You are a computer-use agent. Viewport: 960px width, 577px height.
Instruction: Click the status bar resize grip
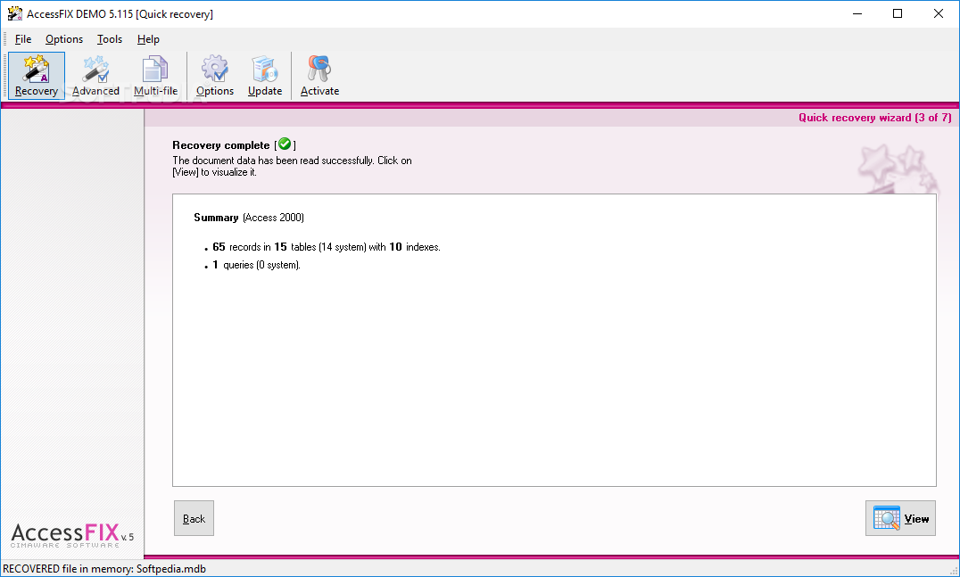954,570
